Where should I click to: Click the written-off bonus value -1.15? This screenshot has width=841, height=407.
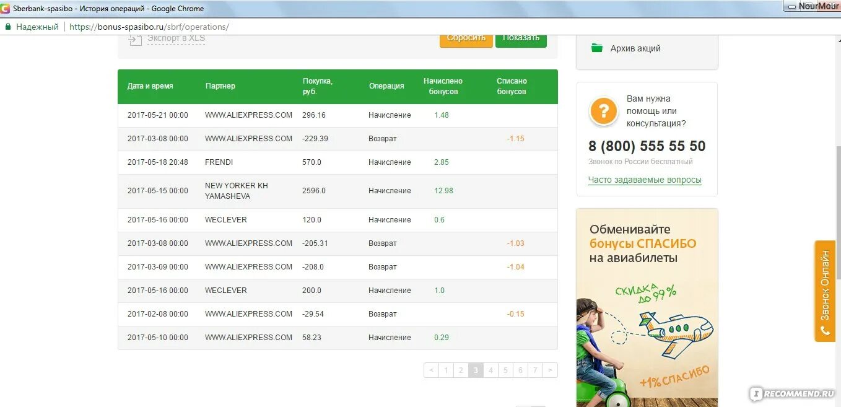515,139
